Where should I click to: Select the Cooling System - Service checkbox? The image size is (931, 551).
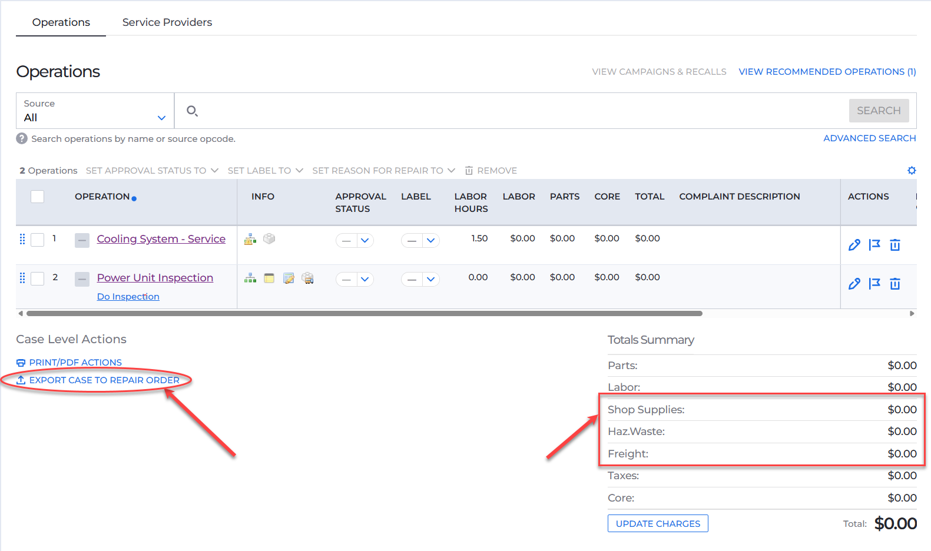click(x=37, y=240)
